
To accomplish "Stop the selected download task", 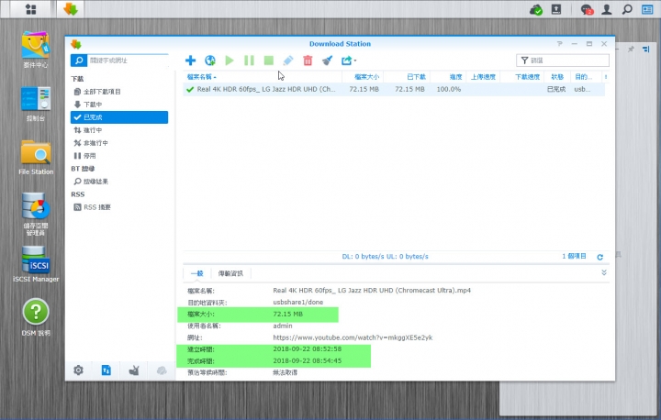I will (268, 61).
